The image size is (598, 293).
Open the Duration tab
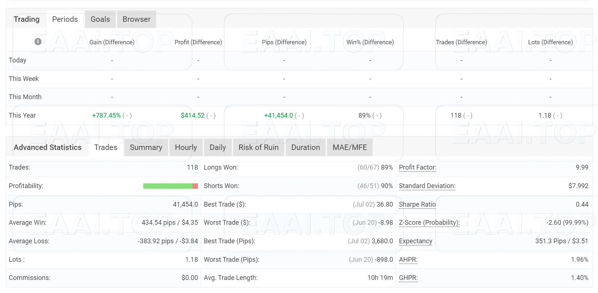[x=306, y=147]
